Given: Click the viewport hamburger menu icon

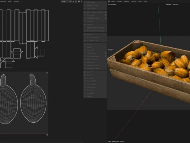Looking at the screenshot, I should click(109, 1).
